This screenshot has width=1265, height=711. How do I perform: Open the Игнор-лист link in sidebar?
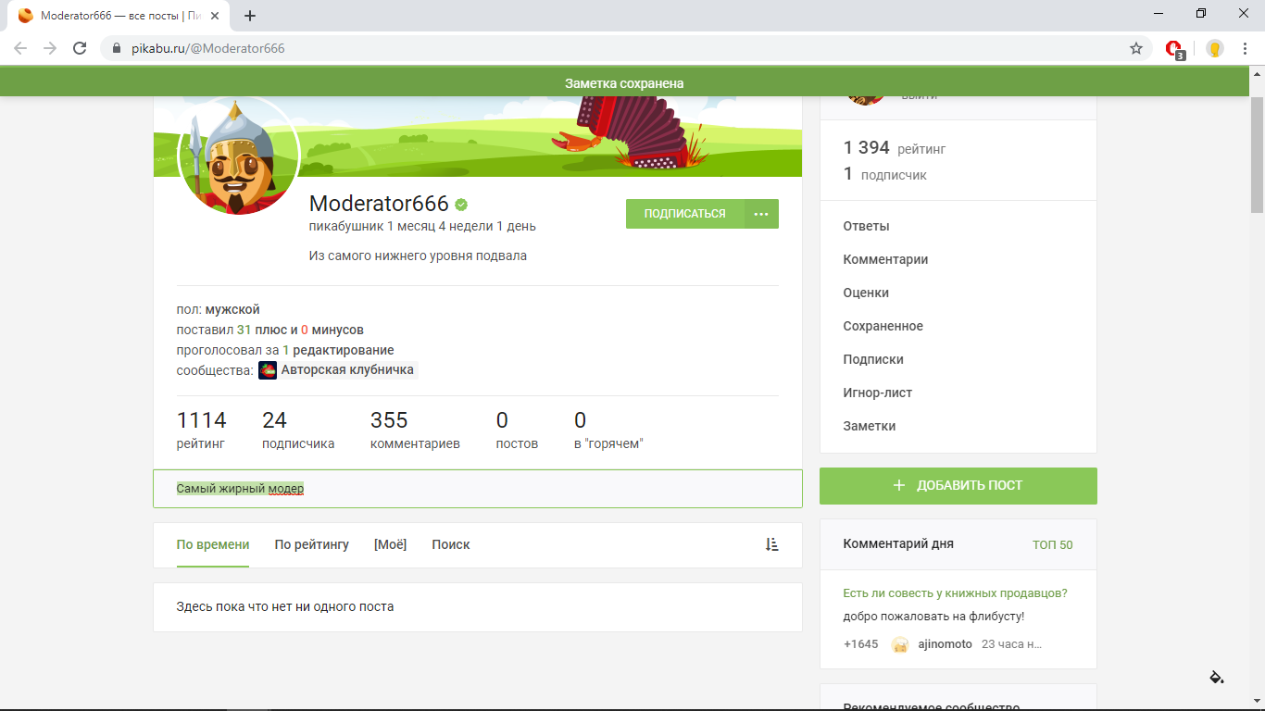pyautogui.click(x=877, y=393)
